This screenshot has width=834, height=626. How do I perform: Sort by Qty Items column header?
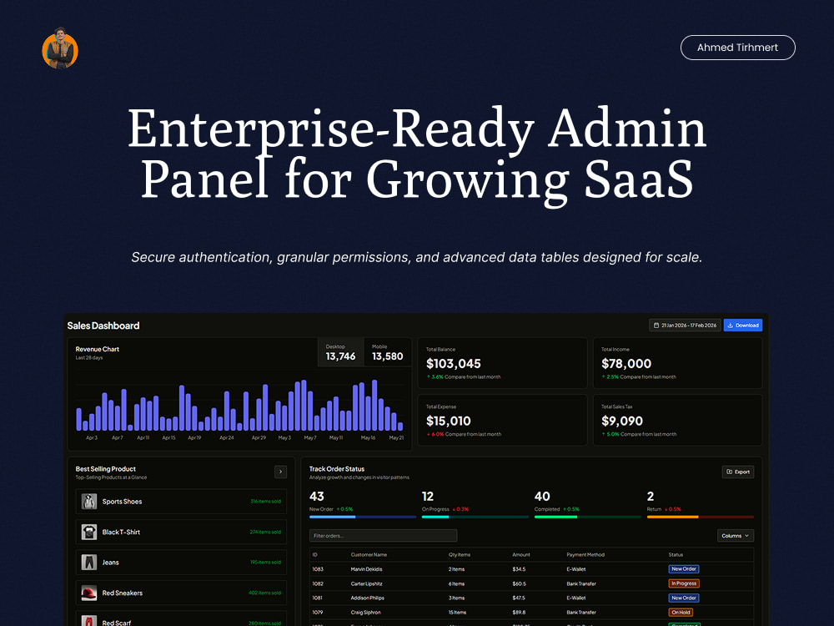459,555
